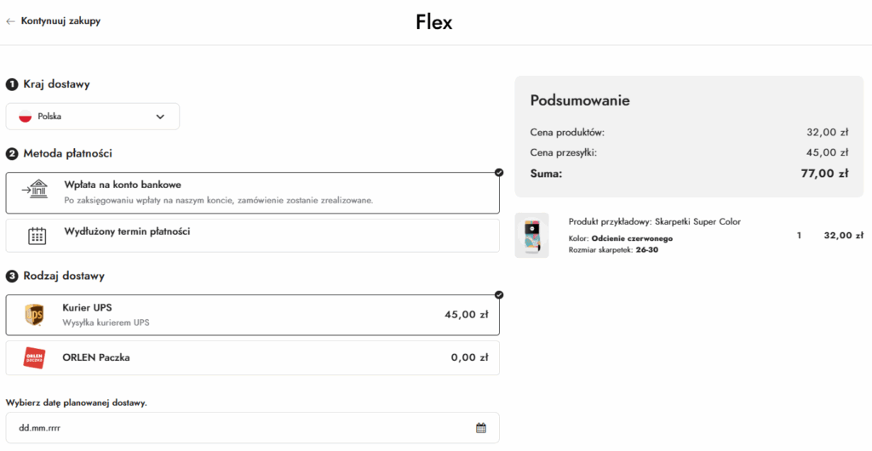Open the Skarpetki Super Color product link
The width and height of the screenshot is (872, 451).
[654, 222]
